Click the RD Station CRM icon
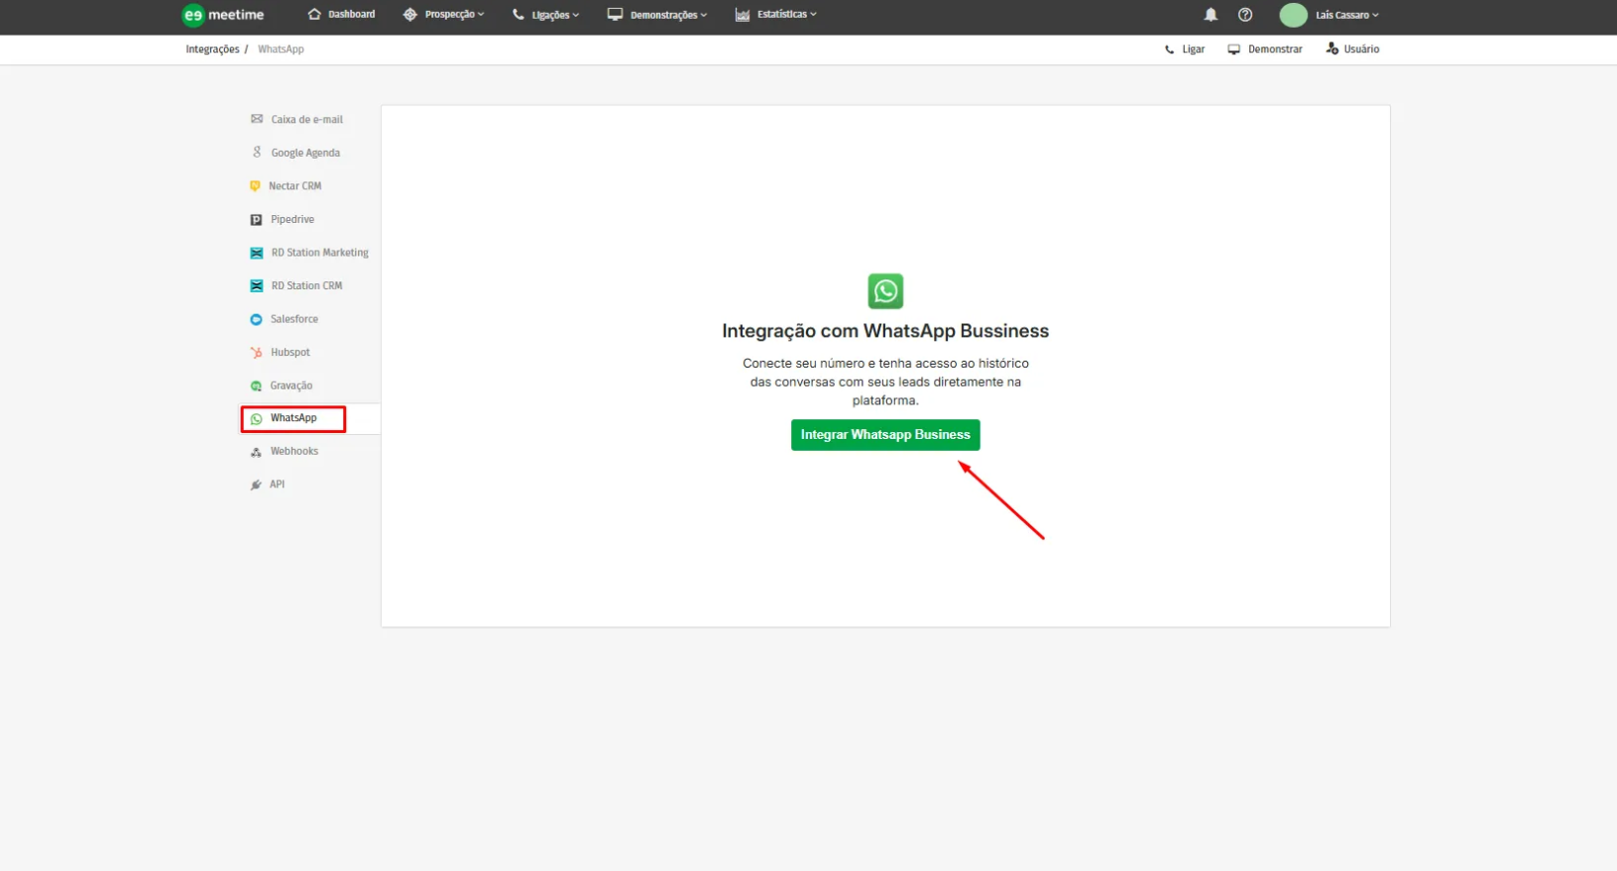 click(257, 286)
